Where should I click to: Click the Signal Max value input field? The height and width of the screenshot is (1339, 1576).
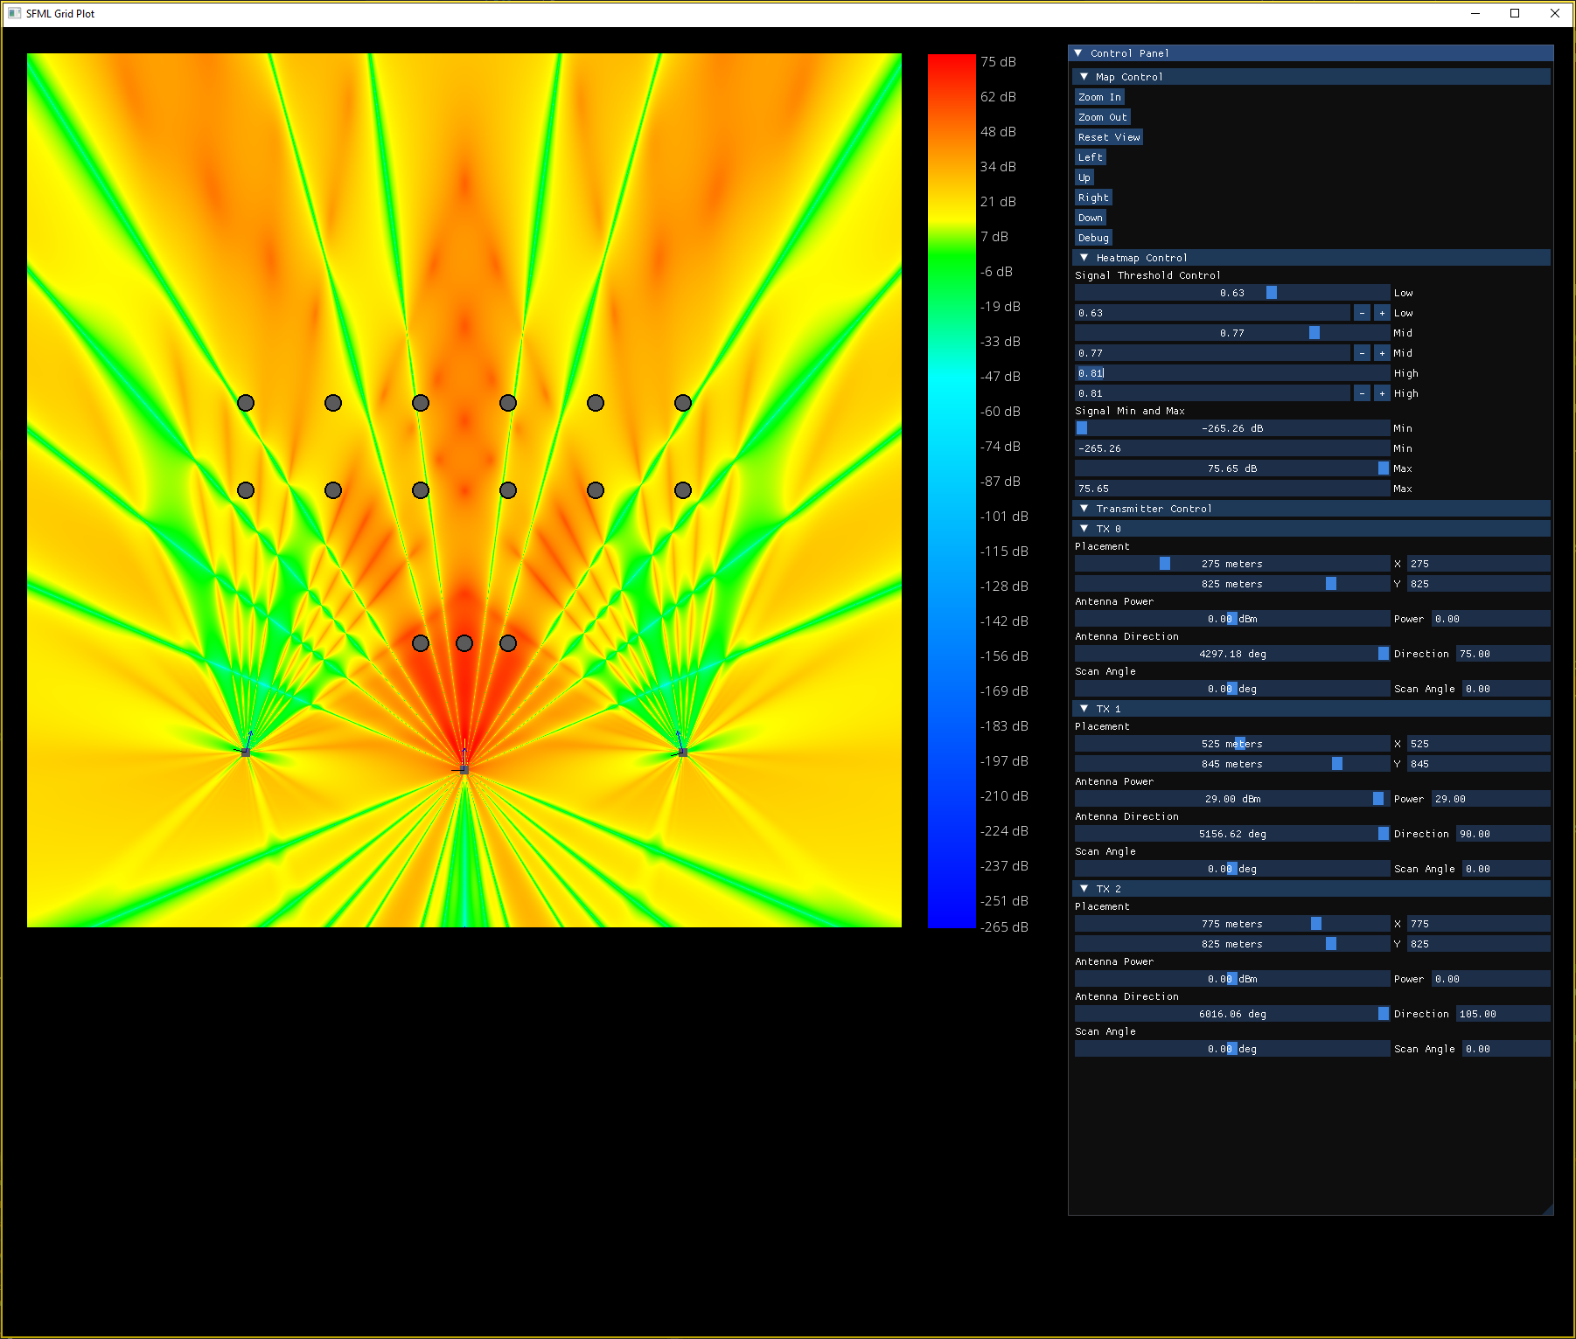point(1231,489)
